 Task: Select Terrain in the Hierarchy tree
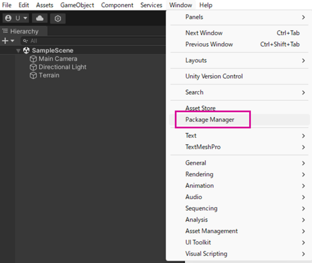(49, 76)
